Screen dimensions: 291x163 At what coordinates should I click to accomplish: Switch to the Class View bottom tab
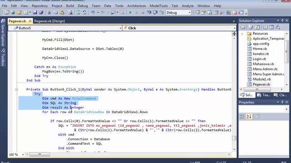[x=280, y=95]
